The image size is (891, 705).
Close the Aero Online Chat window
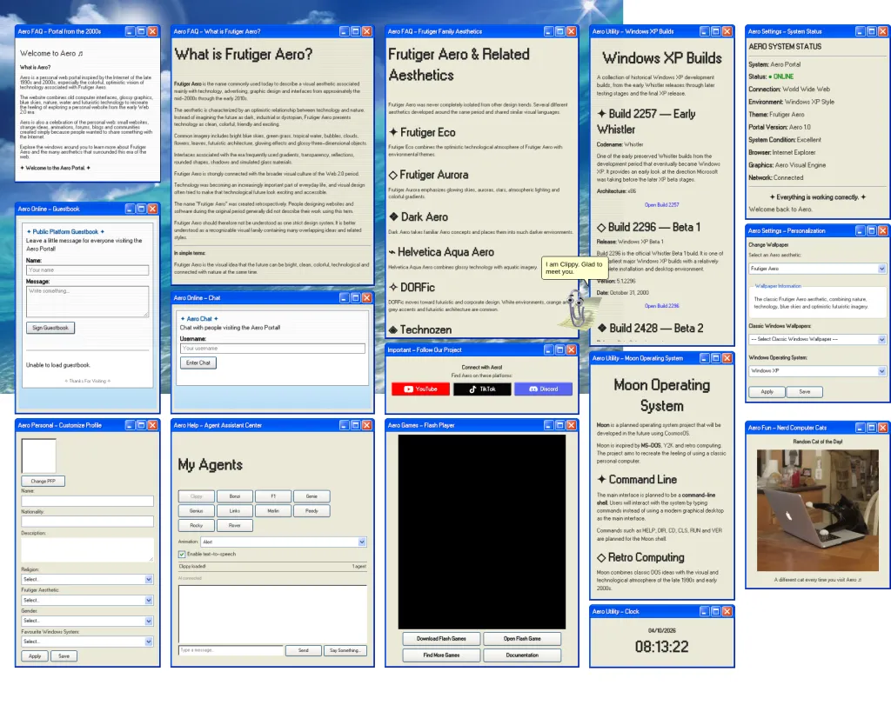(366, 297)
